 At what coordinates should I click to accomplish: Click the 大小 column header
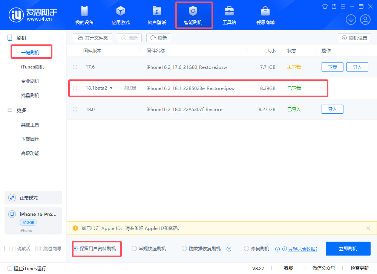click(x=271, y=51)
